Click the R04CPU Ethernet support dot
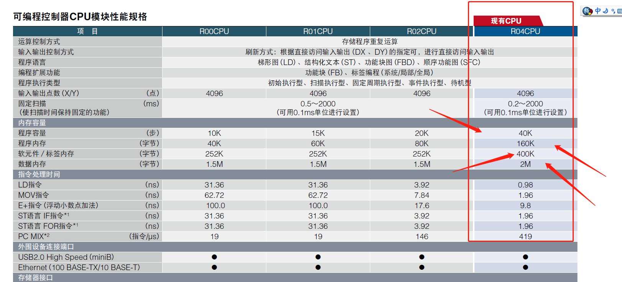This screenshot has height=282, width=622. 525,267
